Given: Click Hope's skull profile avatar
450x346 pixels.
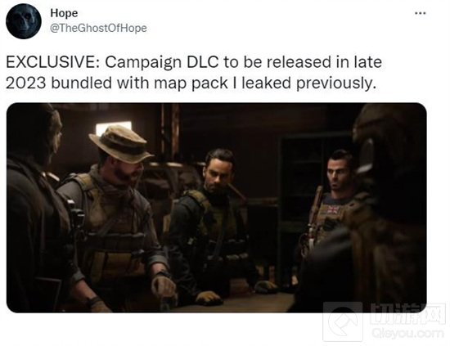Looking at the screenshot, I should [x=24, y=21].
